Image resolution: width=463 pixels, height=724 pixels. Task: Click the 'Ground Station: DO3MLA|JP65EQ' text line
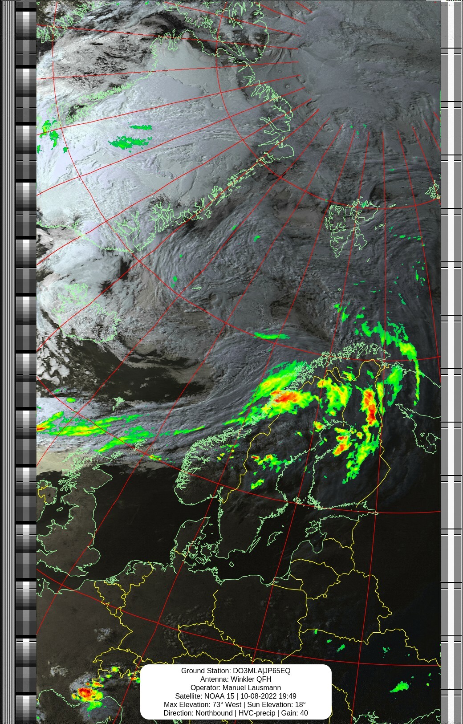(x=236, y=671)
